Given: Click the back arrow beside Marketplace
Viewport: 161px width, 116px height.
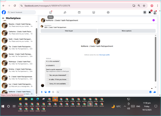Looking at the screenshot, I should pos(3,18).
